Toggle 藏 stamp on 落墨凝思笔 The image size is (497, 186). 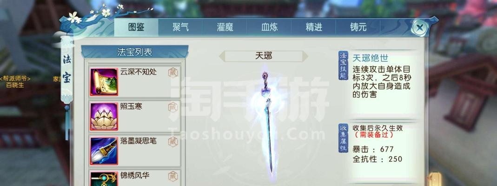point(173,142)
